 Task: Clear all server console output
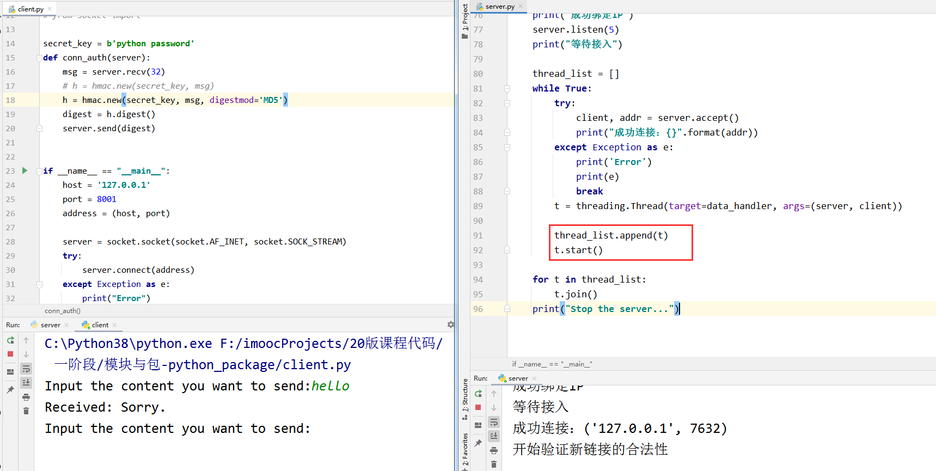coord(494,464)
